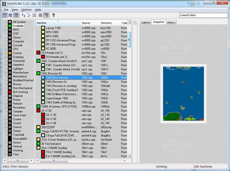This screenshot has height=171, width=230.
Task: Open the File menu
Action: 6,10
